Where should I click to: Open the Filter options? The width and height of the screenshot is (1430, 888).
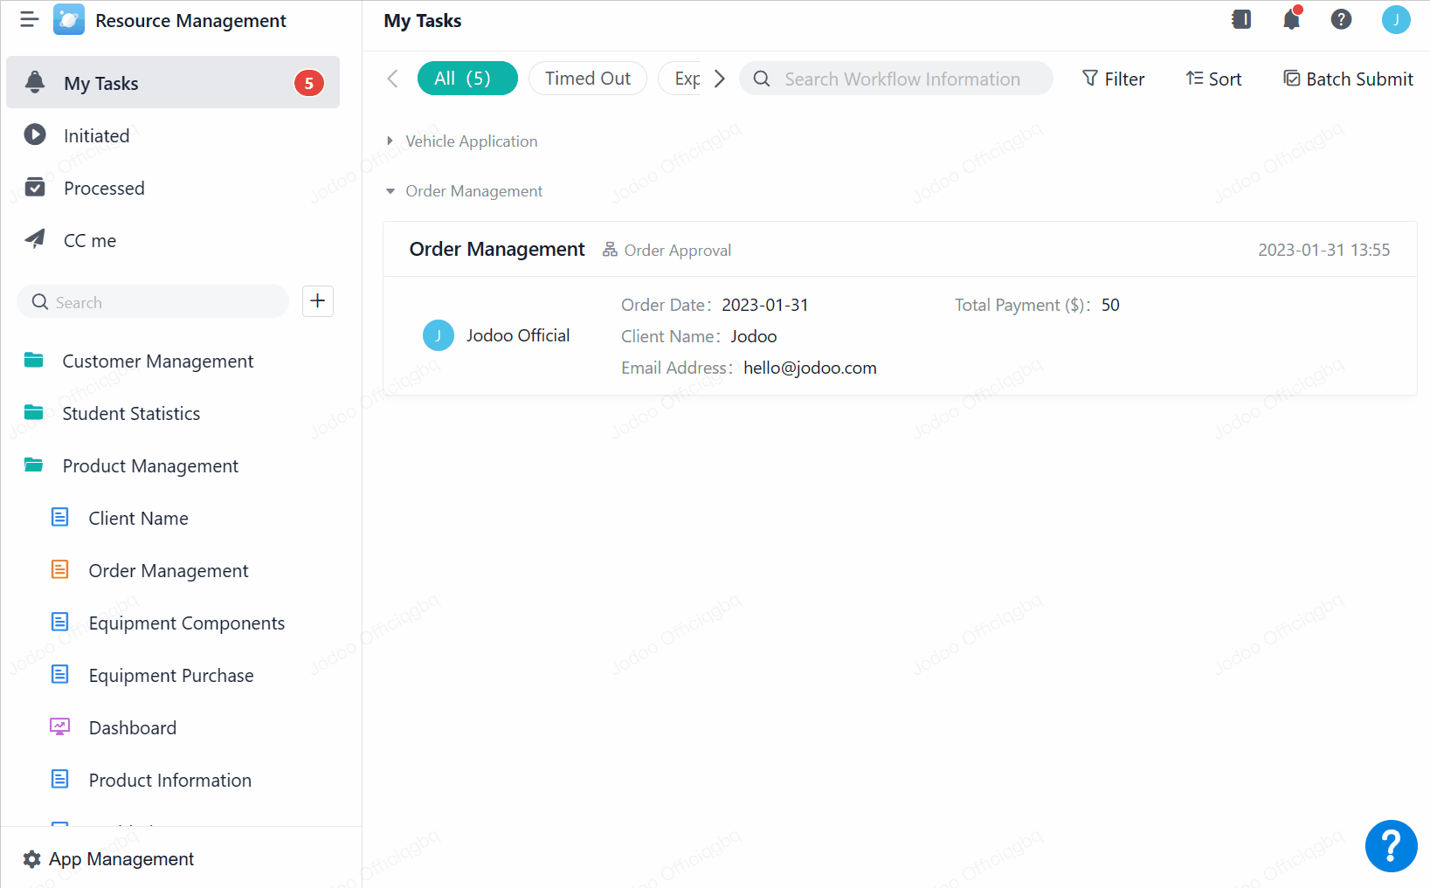(x=1113, y=79)
